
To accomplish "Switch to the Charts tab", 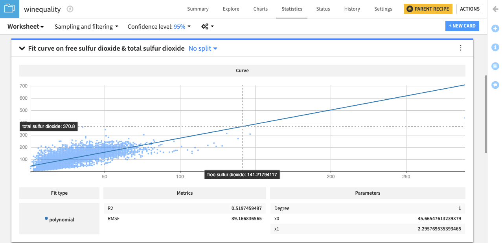I will pos(260,9).
